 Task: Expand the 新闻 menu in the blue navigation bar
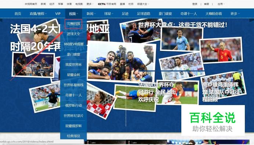click(x=91, y=14)
